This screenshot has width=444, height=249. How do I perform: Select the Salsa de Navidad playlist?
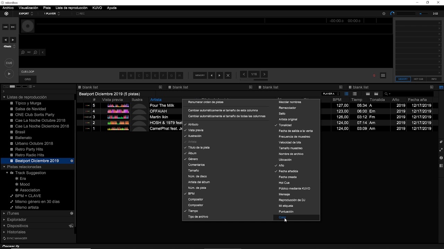click(31, 109)
